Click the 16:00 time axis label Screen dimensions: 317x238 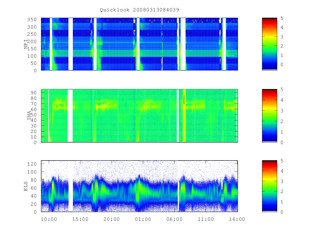(237, 219)
